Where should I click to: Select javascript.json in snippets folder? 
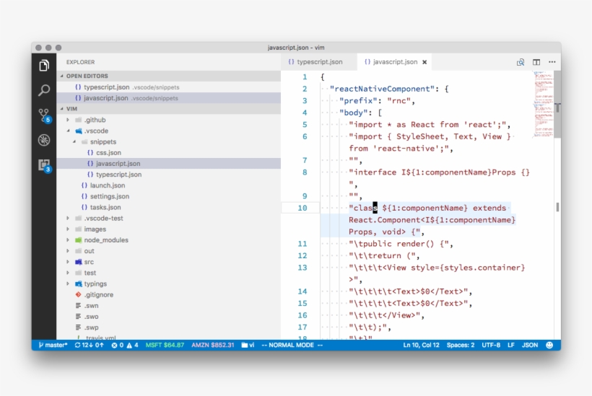tap(168, 164)
